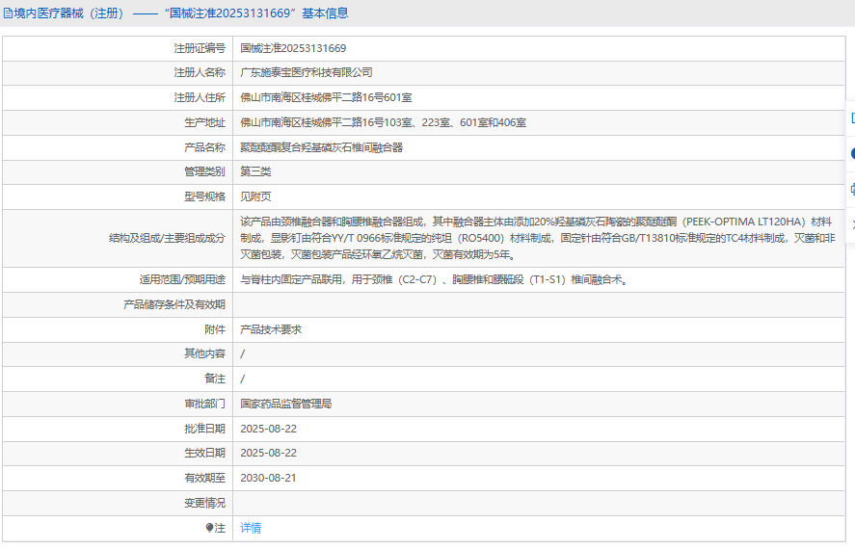Click the 生产地址 address value

click(383, 123)
